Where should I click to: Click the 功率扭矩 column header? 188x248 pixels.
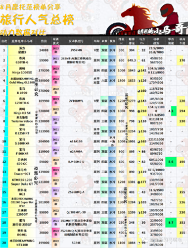156,41
